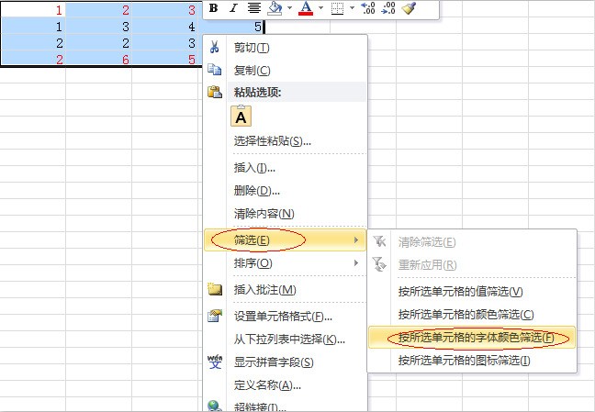Open font color dropdown arrow
595x412 pixels.
click(x=321, y=8)
